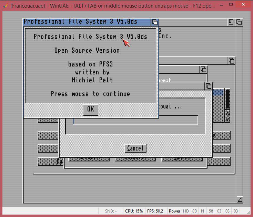Image resolution: width=253 pixels, height=217 pixels.
Task: Click depth gadget of the outermost back window
Action: pos(239,22)
